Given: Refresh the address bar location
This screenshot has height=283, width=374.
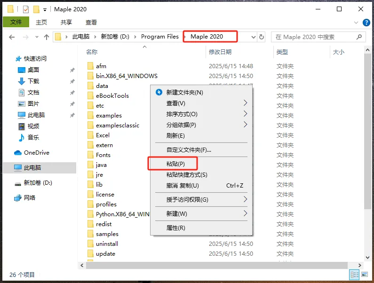Looking at the screenshot, I should [262, 37].
